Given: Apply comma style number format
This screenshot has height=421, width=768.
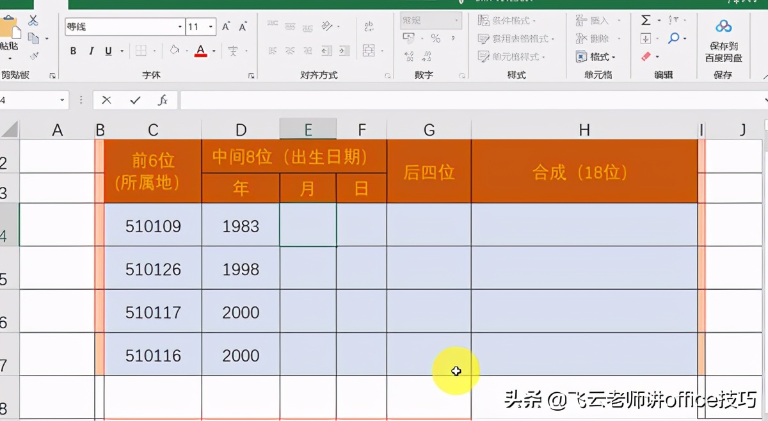Looking at the screenshot, I should pyautogui.click(x=454, y=38).
